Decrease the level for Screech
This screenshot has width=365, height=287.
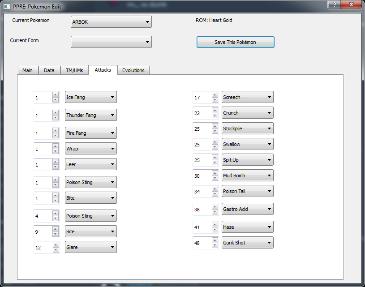215,100
